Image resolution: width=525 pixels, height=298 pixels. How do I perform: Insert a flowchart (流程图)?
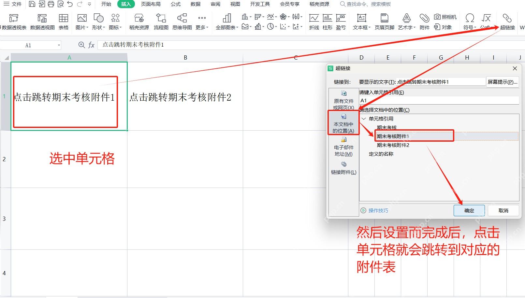161,22
